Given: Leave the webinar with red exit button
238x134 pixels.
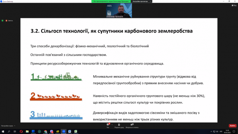Looking at the screenshot, I should pos(232,126).
